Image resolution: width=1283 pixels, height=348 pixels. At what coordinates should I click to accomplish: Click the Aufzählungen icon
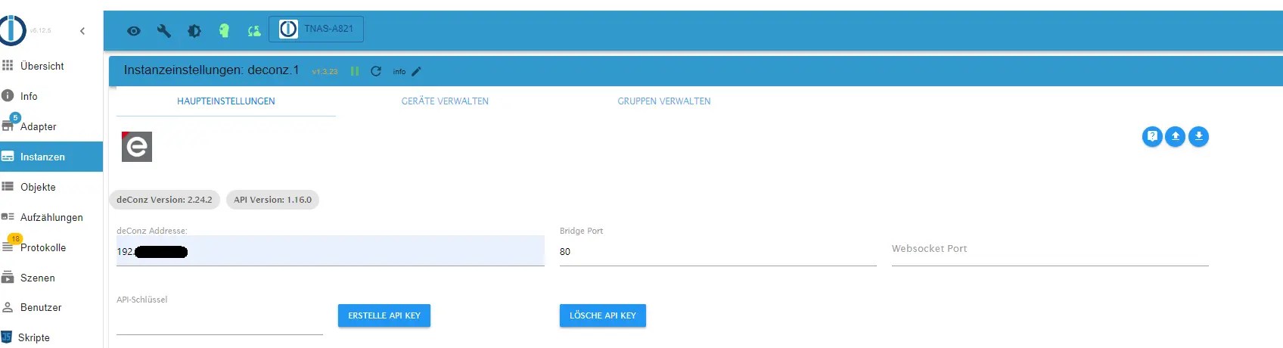(8, 217)
